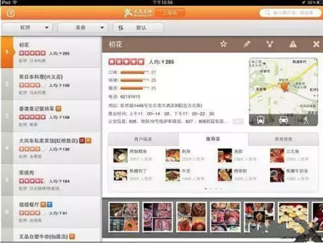This screenshot has width=323, height=243.
Task: Switch to the 商户描述 tab
Action: [143, 139]
